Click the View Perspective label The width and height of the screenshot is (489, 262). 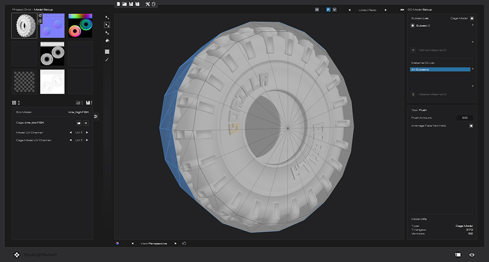point(153,243)
